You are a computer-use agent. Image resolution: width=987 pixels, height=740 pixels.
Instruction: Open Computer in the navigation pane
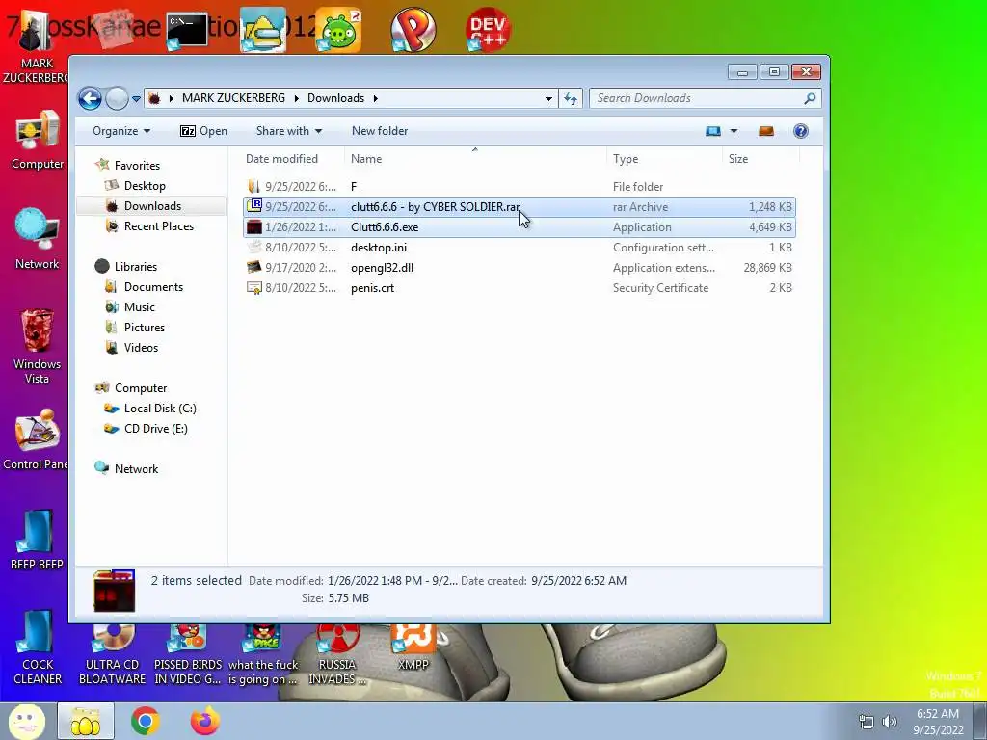[141, 388]
